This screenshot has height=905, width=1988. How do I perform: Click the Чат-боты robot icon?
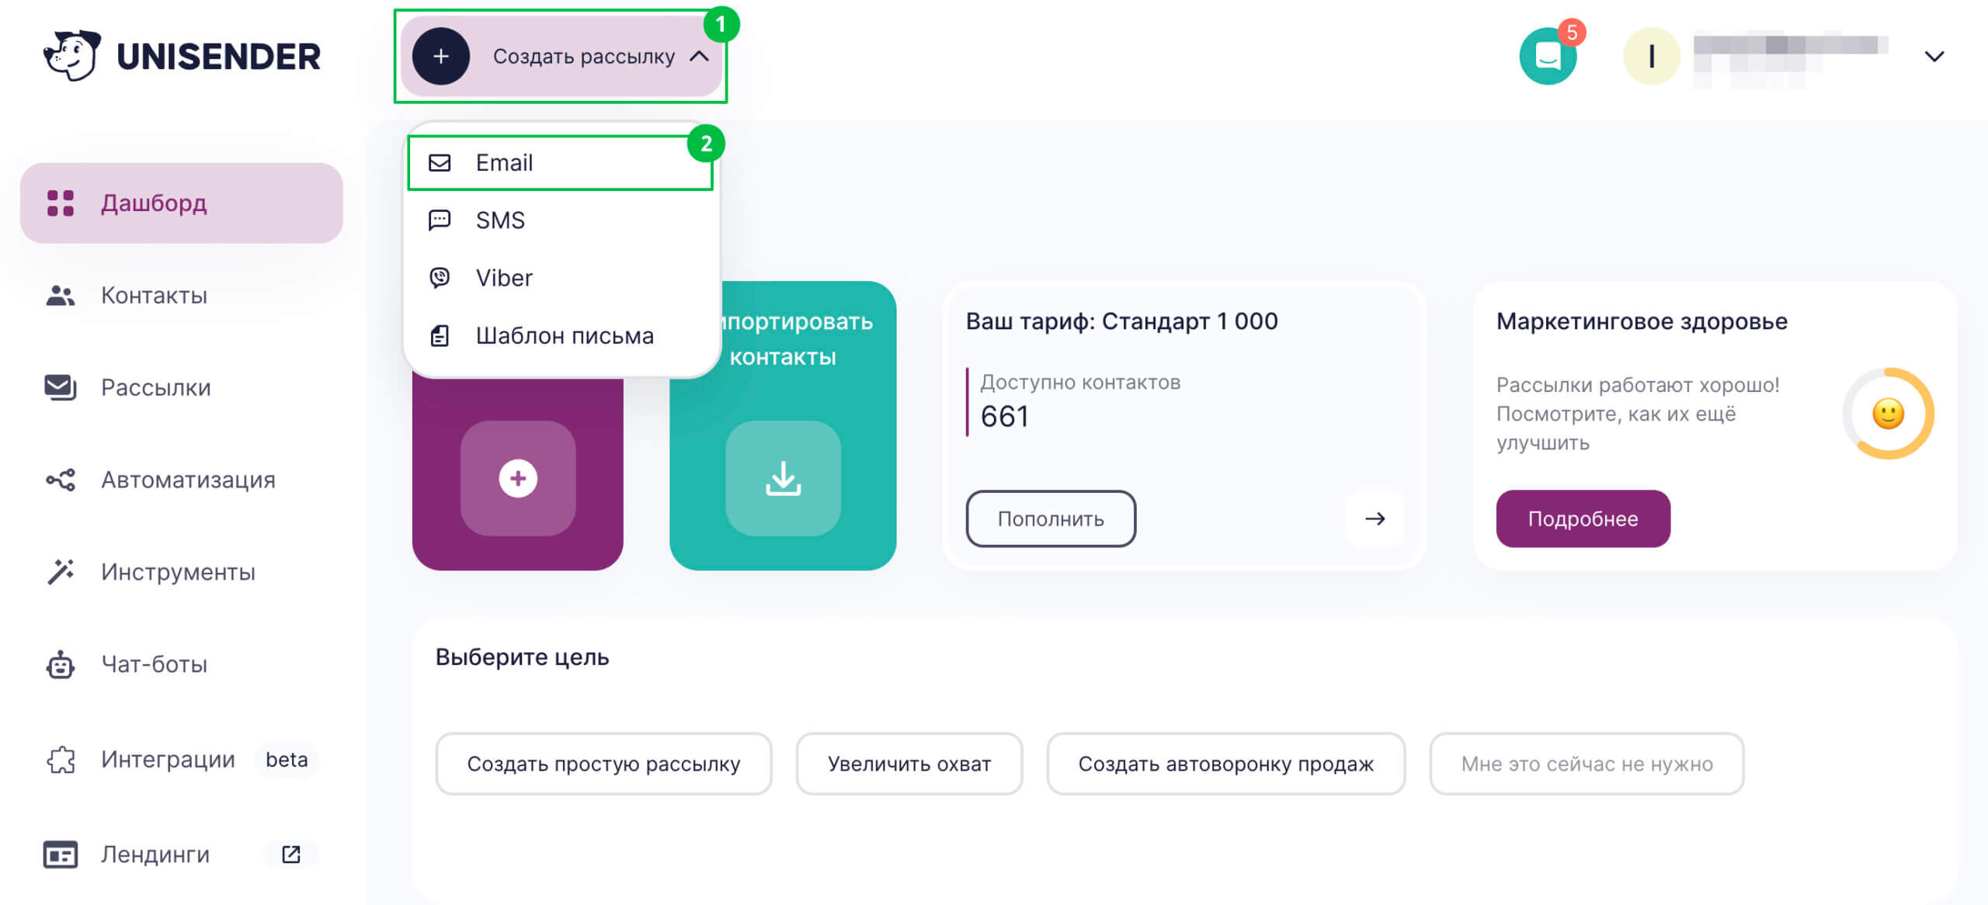[x=61, y=664]
